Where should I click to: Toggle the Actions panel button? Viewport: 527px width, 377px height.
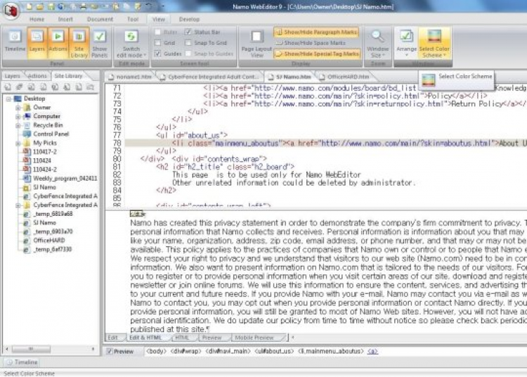point(58,43)
